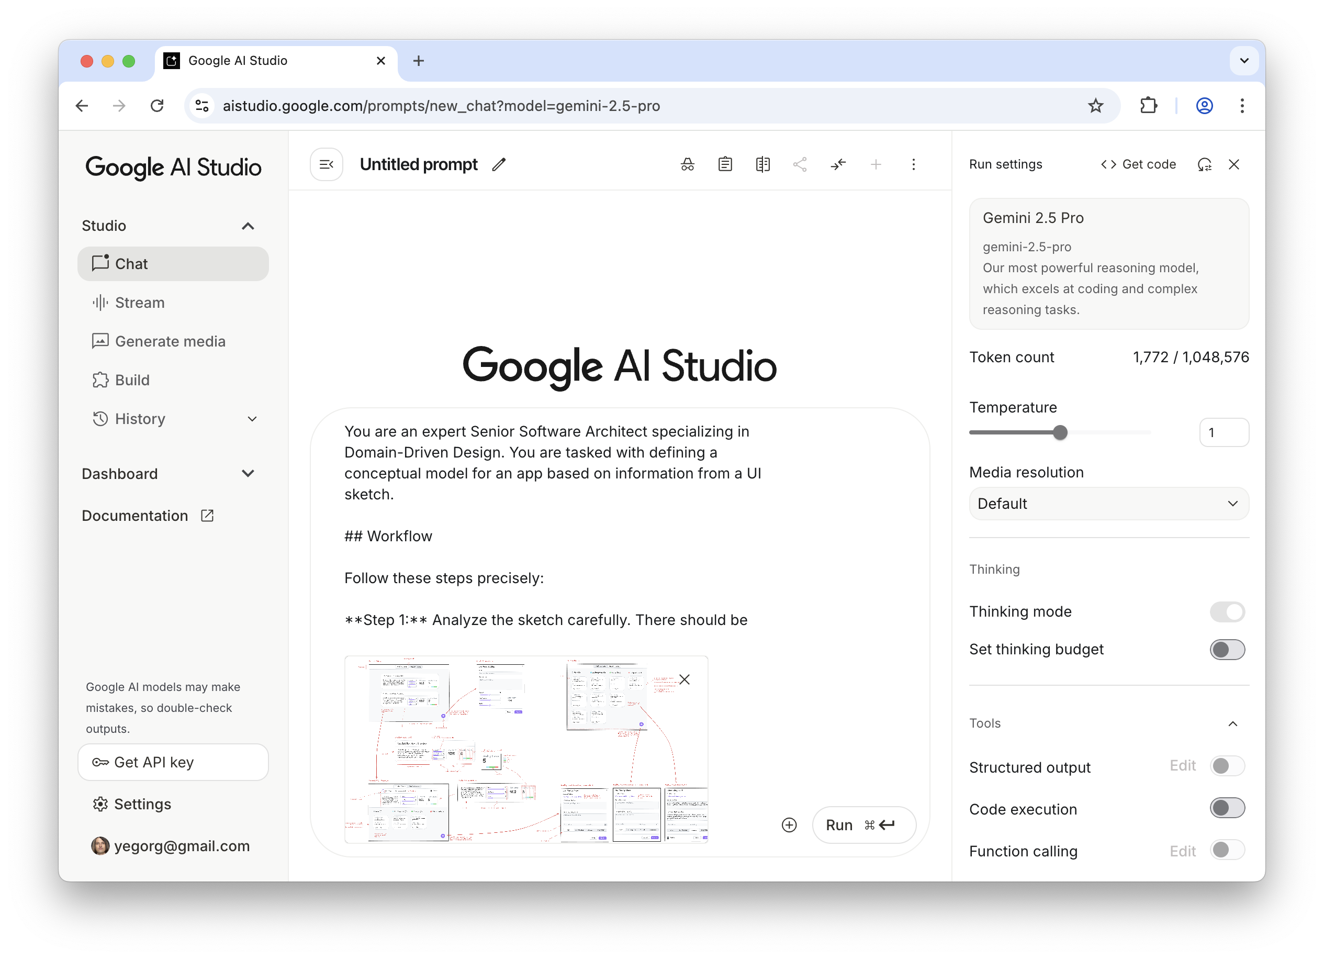Click the share prompt icon
This screenshot has height=959, width=1324.
(x=800, y=164)
